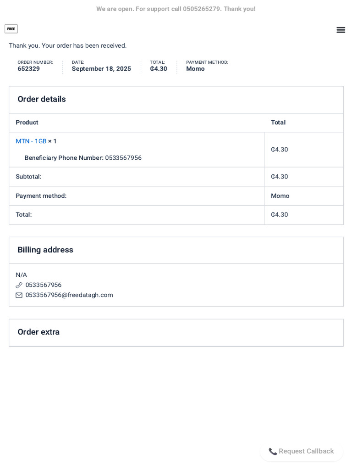Click the Order details heading

coord(42,99)
